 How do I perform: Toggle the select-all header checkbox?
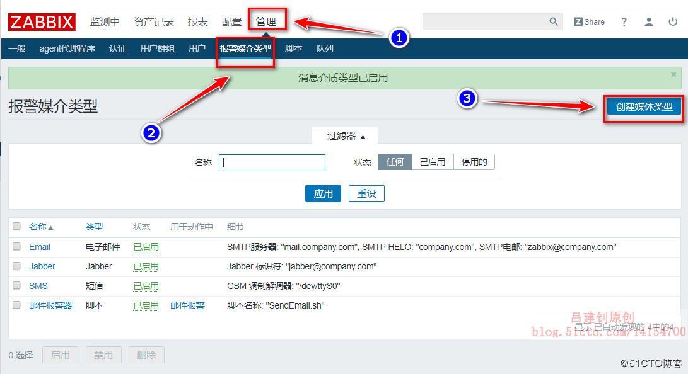click(16, 227)
